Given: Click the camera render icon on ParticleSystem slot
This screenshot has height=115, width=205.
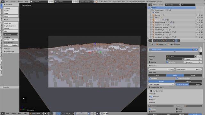Looking at the screenshot, I should tap(193, 50).
